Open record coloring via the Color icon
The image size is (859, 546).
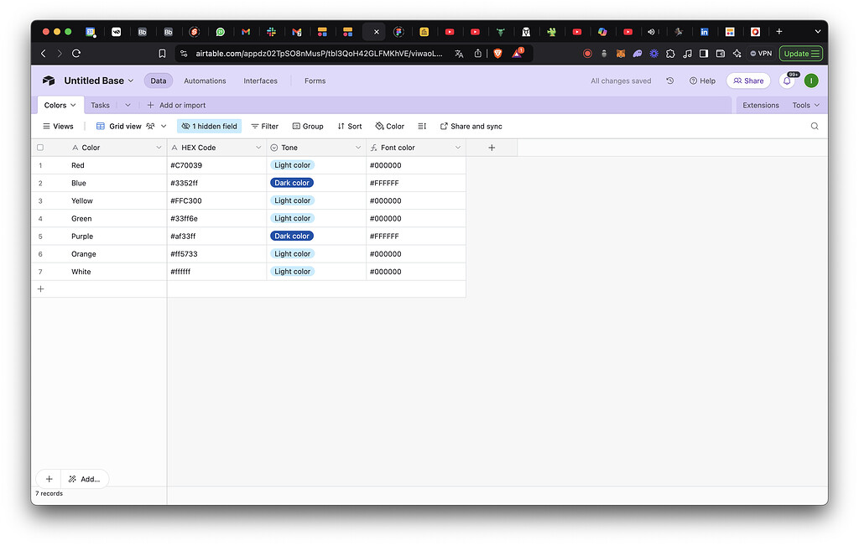pos(388,126)
